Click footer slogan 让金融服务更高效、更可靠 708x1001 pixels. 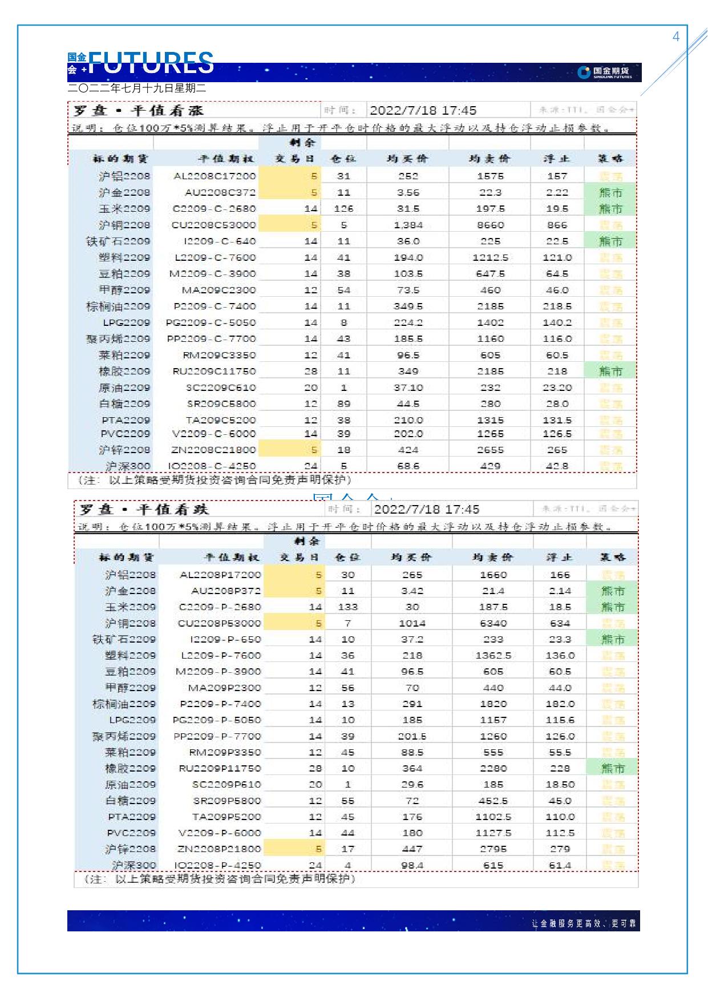tap(584, 924)
